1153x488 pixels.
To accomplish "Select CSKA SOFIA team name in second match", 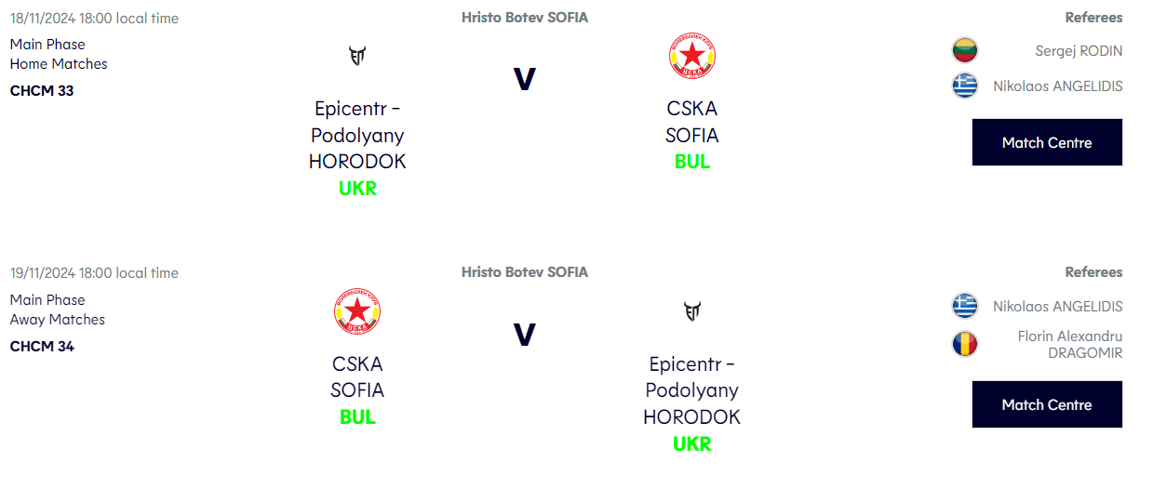I will (x=357, y=376).
